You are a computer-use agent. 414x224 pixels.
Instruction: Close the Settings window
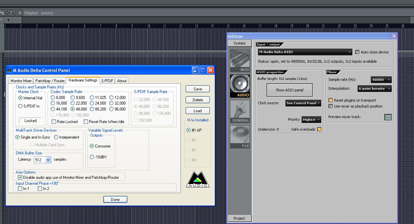click(394, 36)
